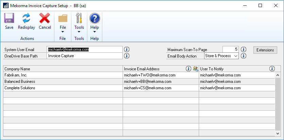Close the Invoice Capture Setup window
Viewport: 284px width, 140px height.
(276, 6)
